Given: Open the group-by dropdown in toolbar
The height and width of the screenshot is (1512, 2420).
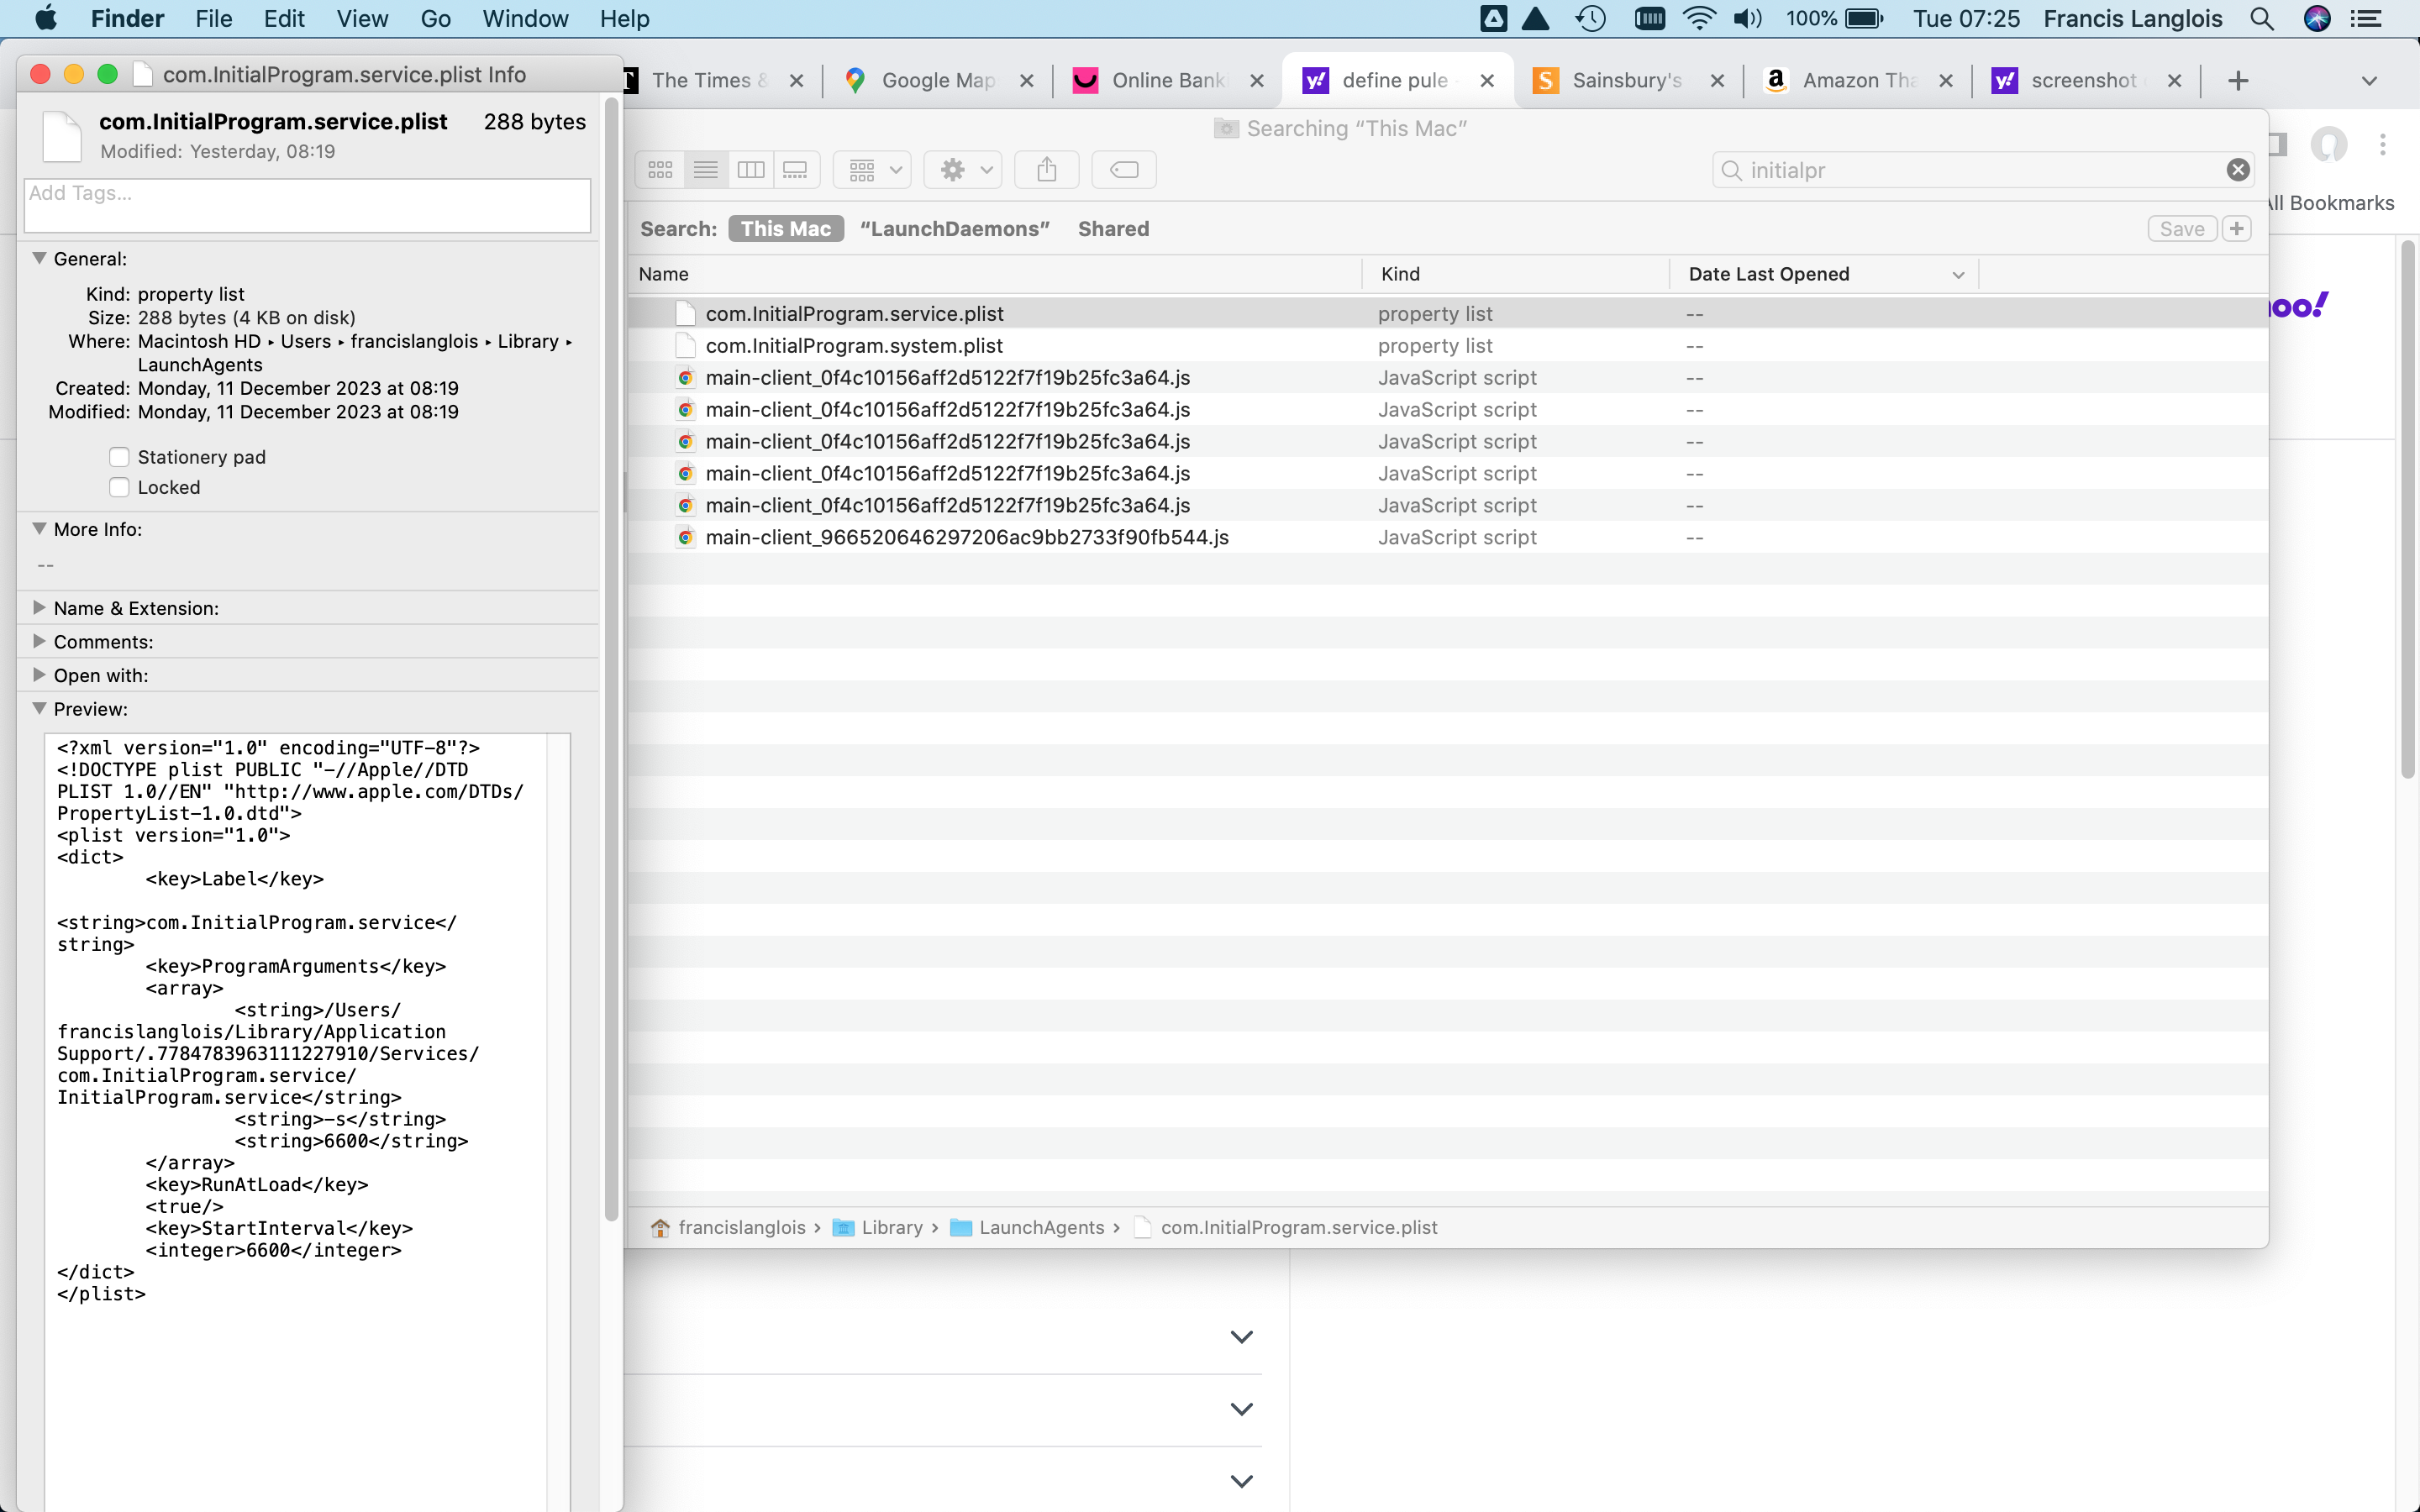Looking at the screenshot, I should [871, 169].
